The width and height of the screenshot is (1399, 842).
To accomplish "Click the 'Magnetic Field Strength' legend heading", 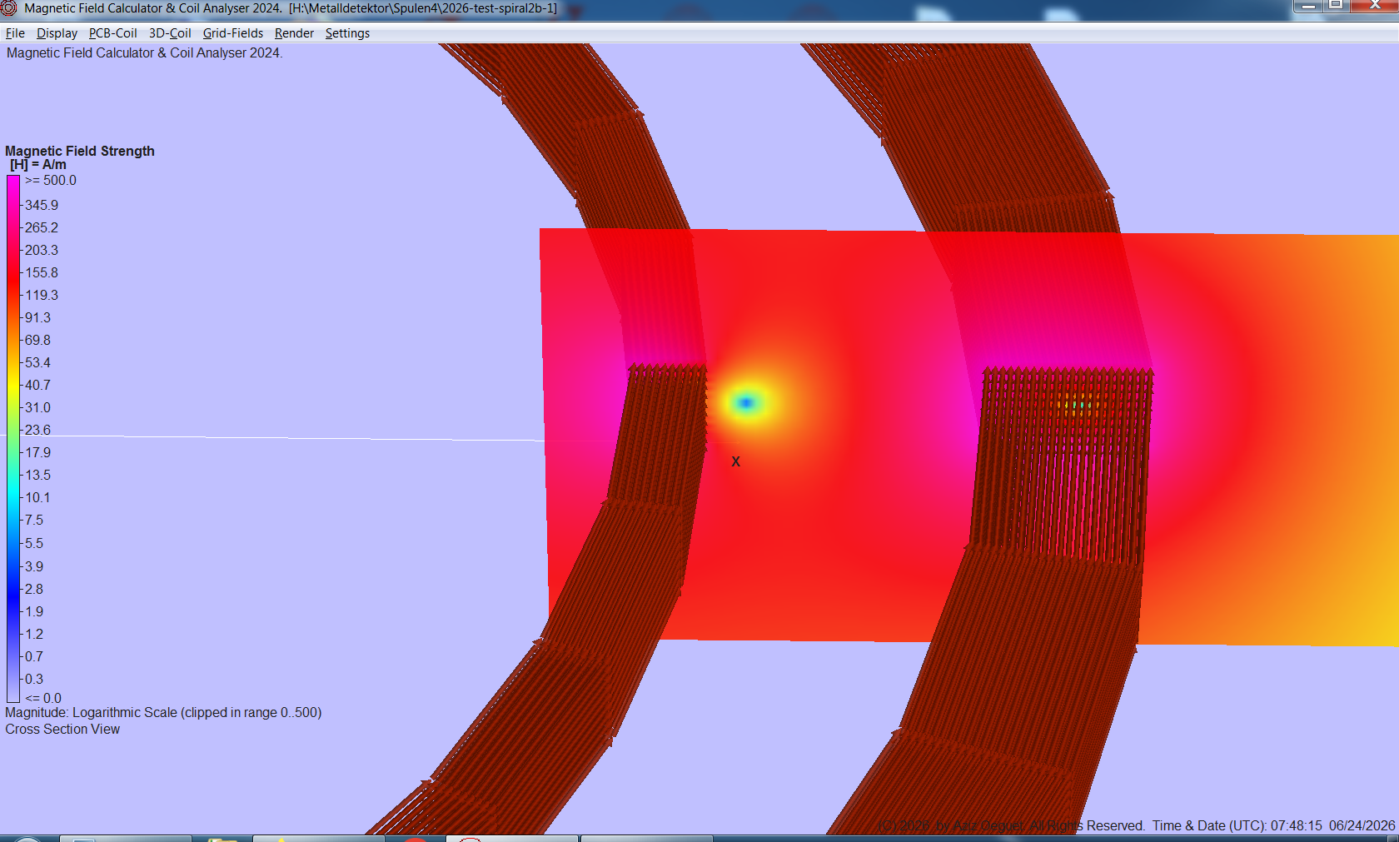I will [80, 151].
